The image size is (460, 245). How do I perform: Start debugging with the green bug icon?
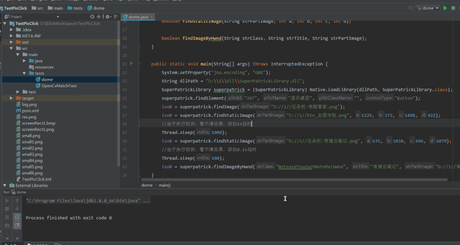453,8
